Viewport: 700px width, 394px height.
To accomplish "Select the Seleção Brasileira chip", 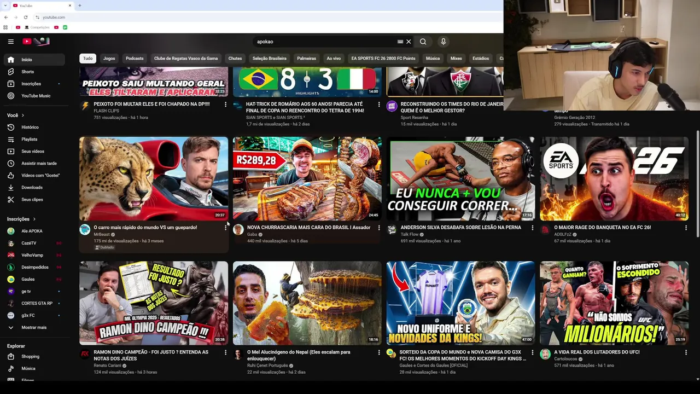I will tap(270, 59).
